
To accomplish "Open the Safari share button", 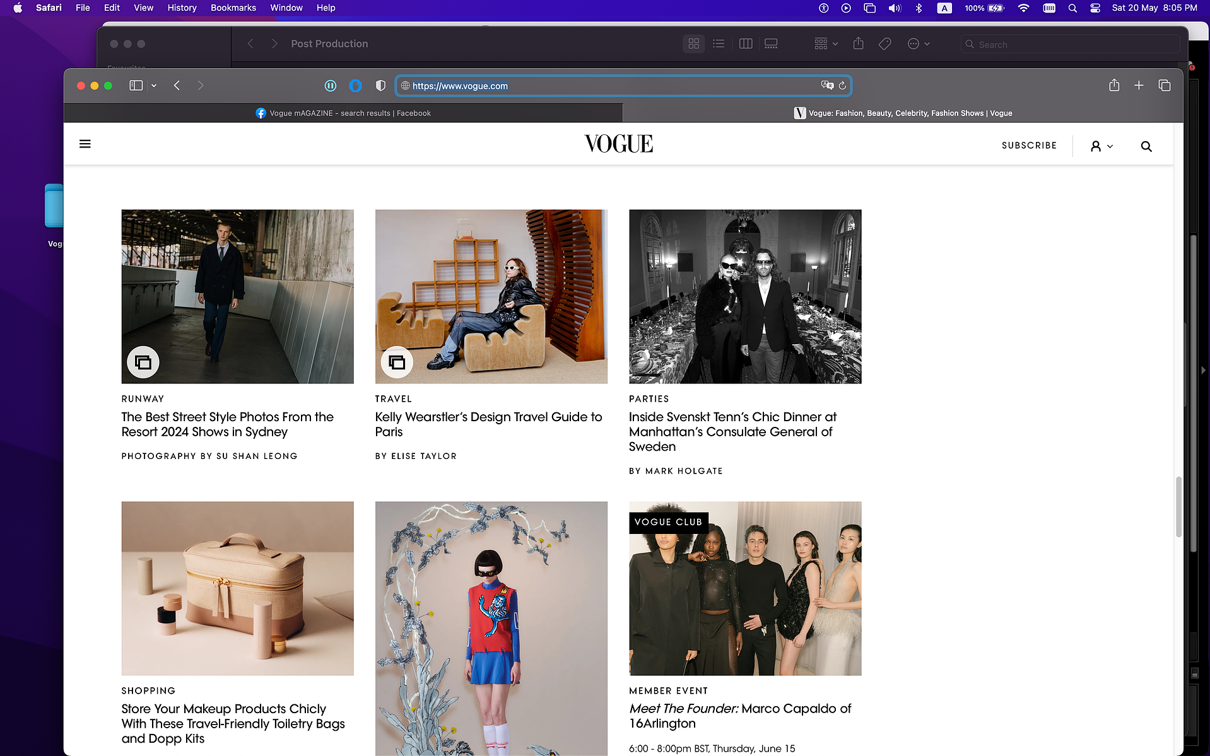I will pos(1114,85).
